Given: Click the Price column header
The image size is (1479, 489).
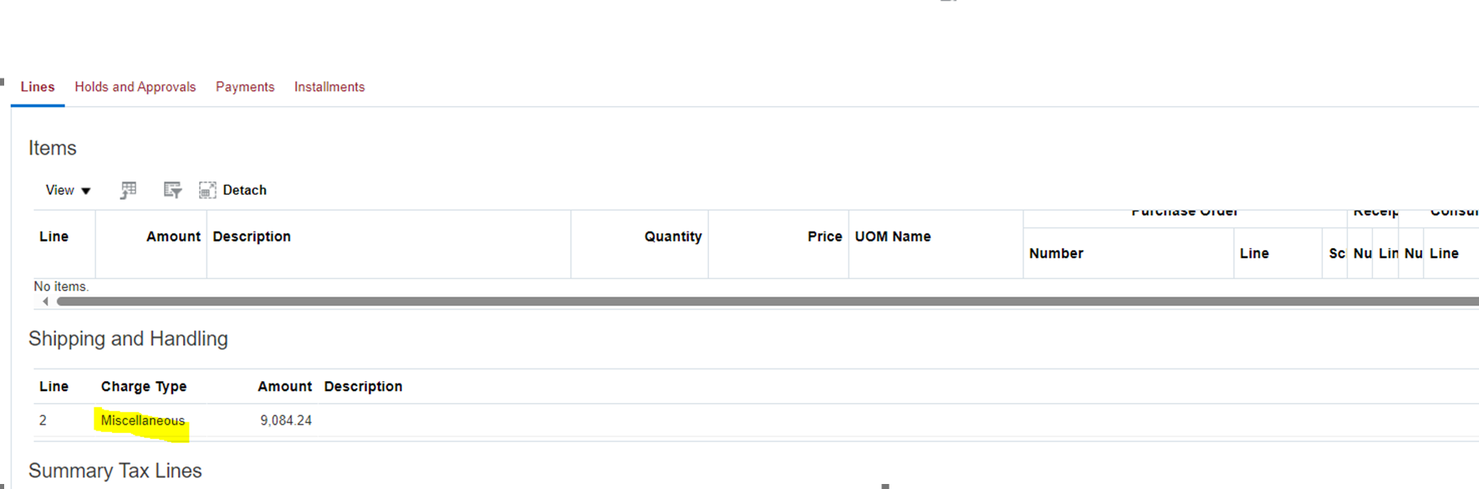Looking at the screenshot, I should 824,237.
